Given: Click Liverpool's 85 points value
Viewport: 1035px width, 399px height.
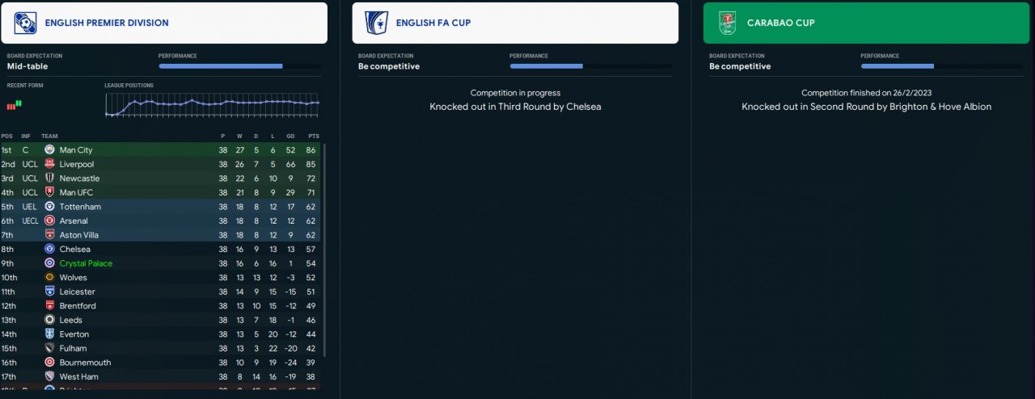Looking at the screenshot, I should pos(311,164).
